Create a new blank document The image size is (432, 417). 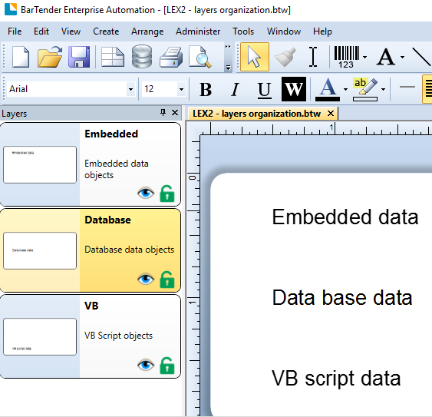pos(21,57)
